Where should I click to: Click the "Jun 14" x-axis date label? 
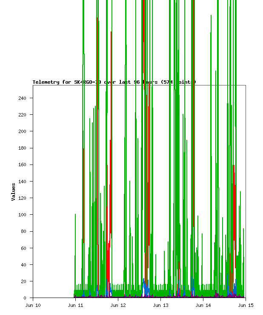(203, 305)
